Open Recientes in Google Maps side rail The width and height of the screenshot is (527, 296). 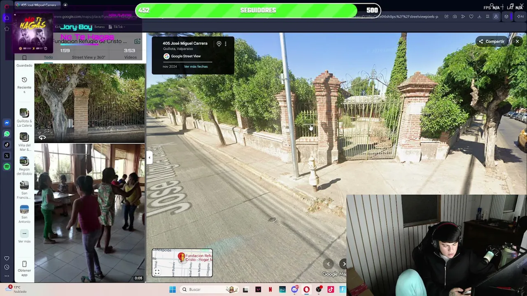click(x=24, y=85)
